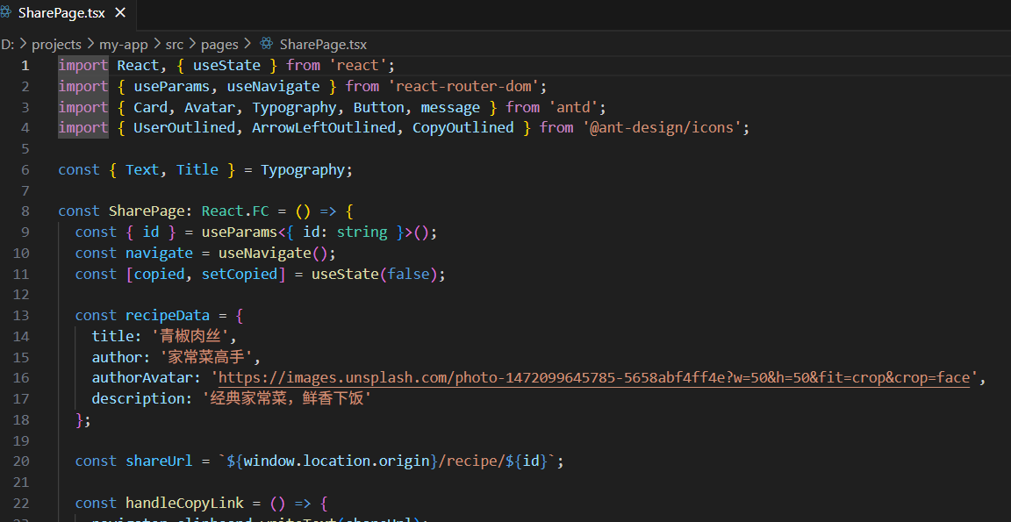
Task: Click the Typography identifier on line 6
Action: [303, 169]
